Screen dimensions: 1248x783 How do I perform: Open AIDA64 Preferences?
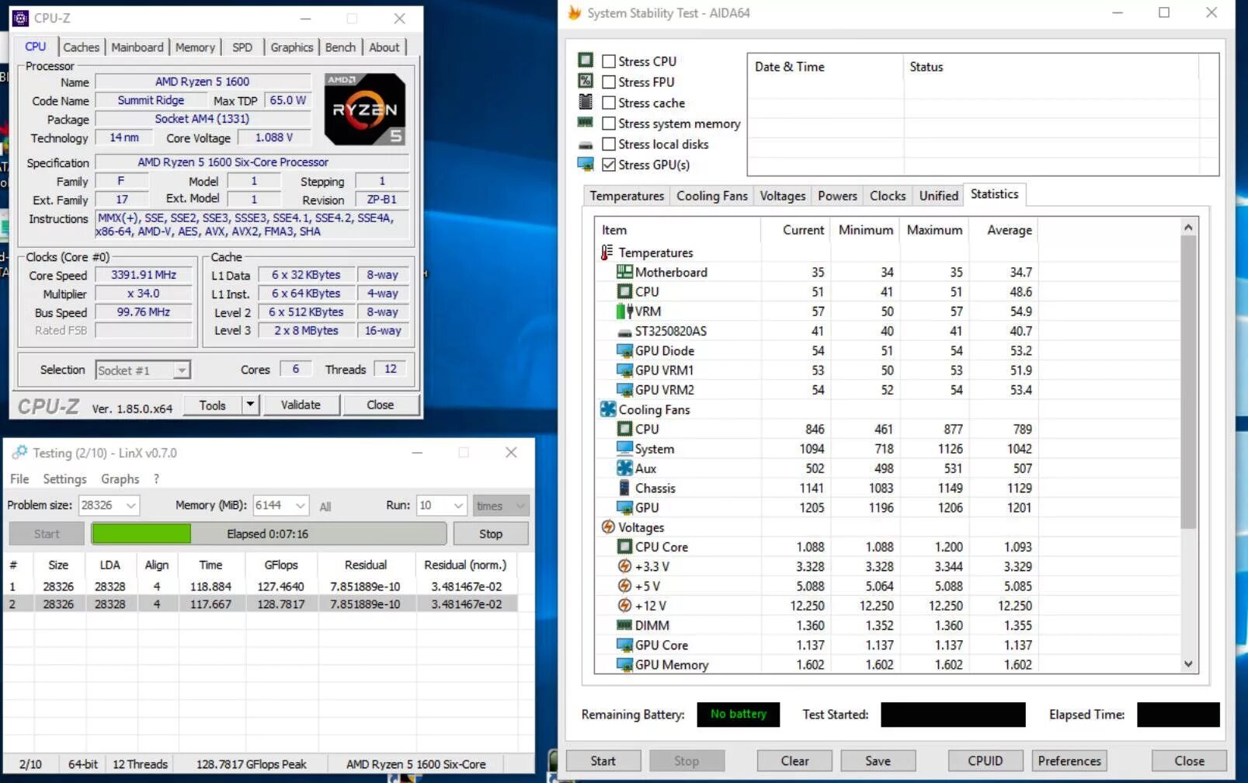[x=1069, y=760]
